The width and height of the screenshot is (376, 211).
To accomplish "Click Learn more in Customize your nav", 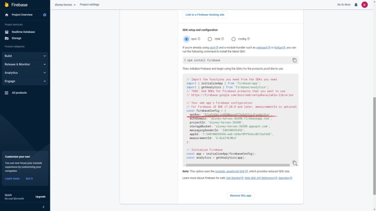I will point(12,179).
